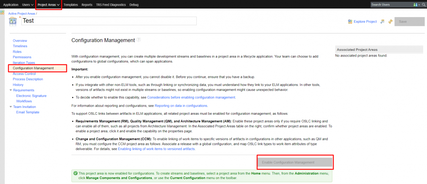This screenshot has height=184, width=427.
Task: Click the Active Project Areas breadcrumb
Action: pyautogui.click(x=22, y=13)
